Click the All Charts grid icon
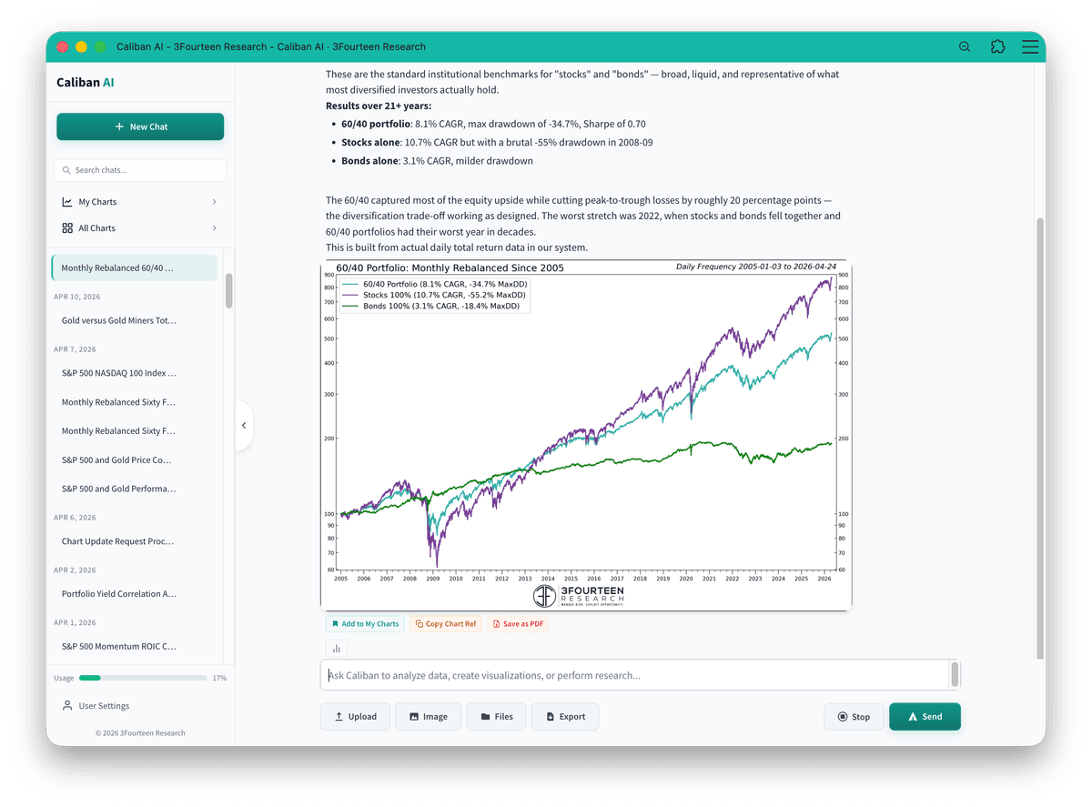This screenshot has height=807, width=1092. click(x=67, y=228)
